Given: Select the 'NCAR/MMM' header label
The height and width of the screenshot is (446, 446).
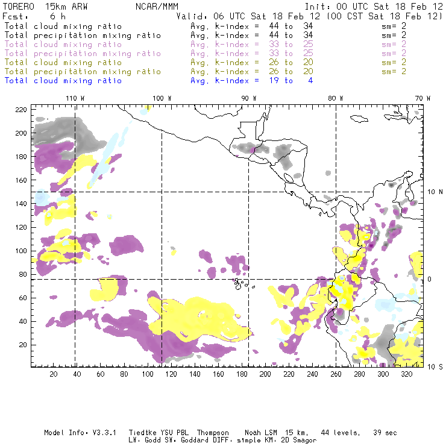Looking at the screenshot, I should pos(157,7).
